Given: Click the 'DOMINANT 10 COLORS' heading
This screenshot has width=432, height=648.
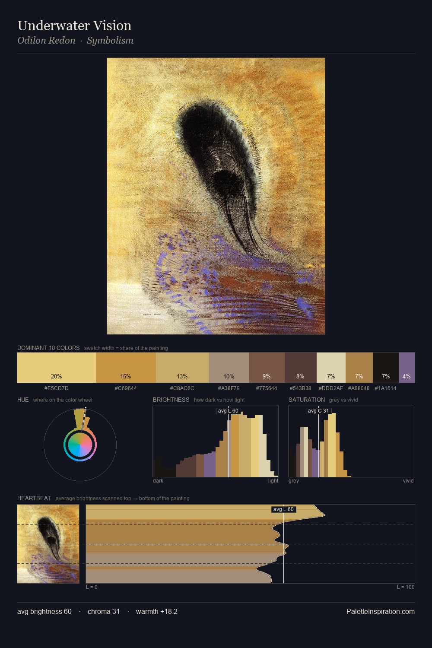Looking at the screenshot, I should 48,348.
